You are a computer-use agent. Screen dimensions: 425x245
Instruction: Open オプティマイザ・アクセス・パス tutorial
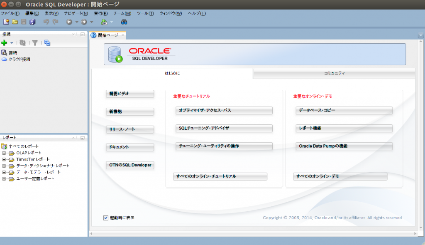224,111
